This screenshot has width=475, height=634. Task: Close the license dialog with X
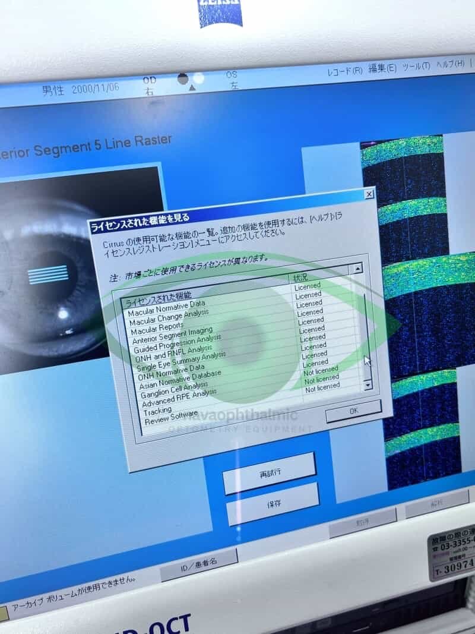coord(369,194)
